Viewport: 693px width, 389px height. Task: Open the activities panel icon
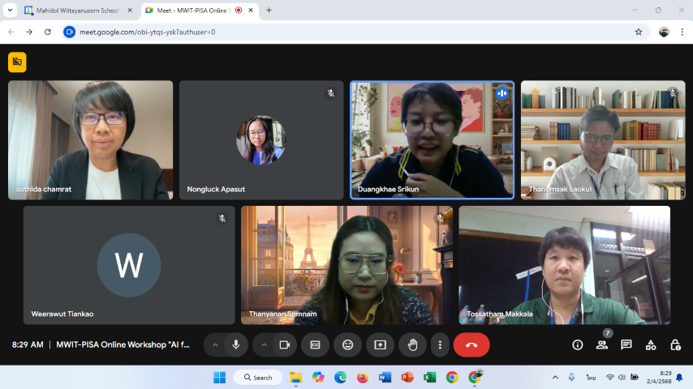(x=651, y=344)
